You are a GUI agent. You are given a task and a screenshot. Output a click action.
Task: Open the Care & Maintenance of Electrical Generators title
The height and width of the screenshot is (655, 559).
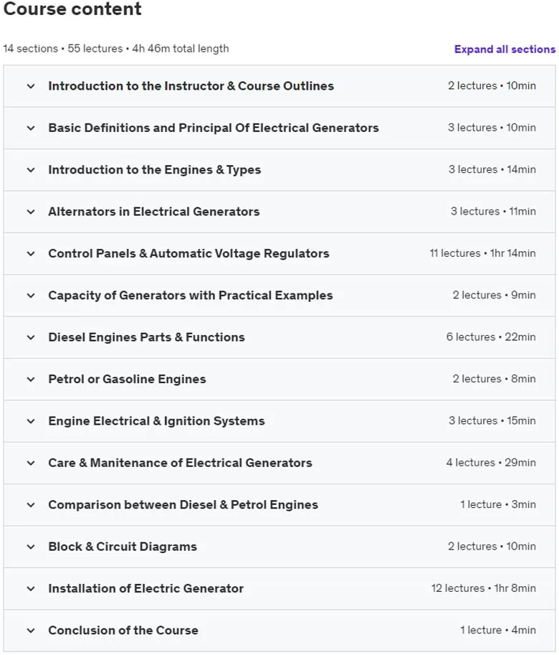tap(180, 463)
